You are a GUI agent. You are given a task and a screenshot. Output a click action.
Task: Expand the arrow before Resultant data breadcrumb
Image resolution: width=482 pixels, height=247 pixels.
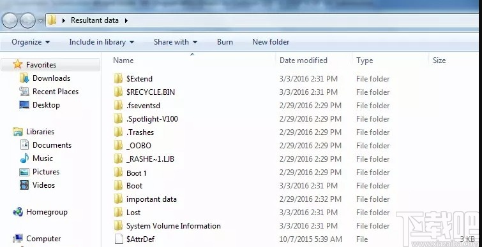click(x=64, y=20)
